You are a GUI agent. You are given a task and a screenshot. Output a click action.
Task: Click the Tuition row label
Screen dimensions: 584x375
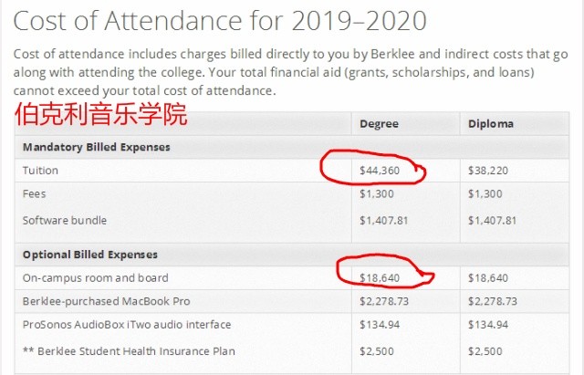click(x=40, y=171)
